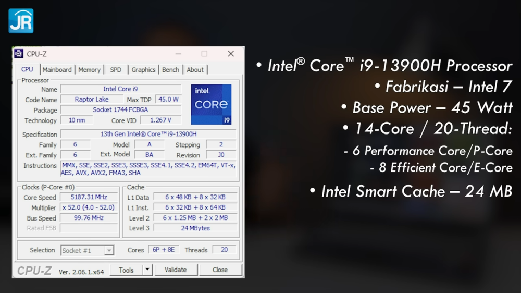This screenshot has width=521, height=293.
Task: Click the Close button at bottom
Action: [x=220, y=270]
